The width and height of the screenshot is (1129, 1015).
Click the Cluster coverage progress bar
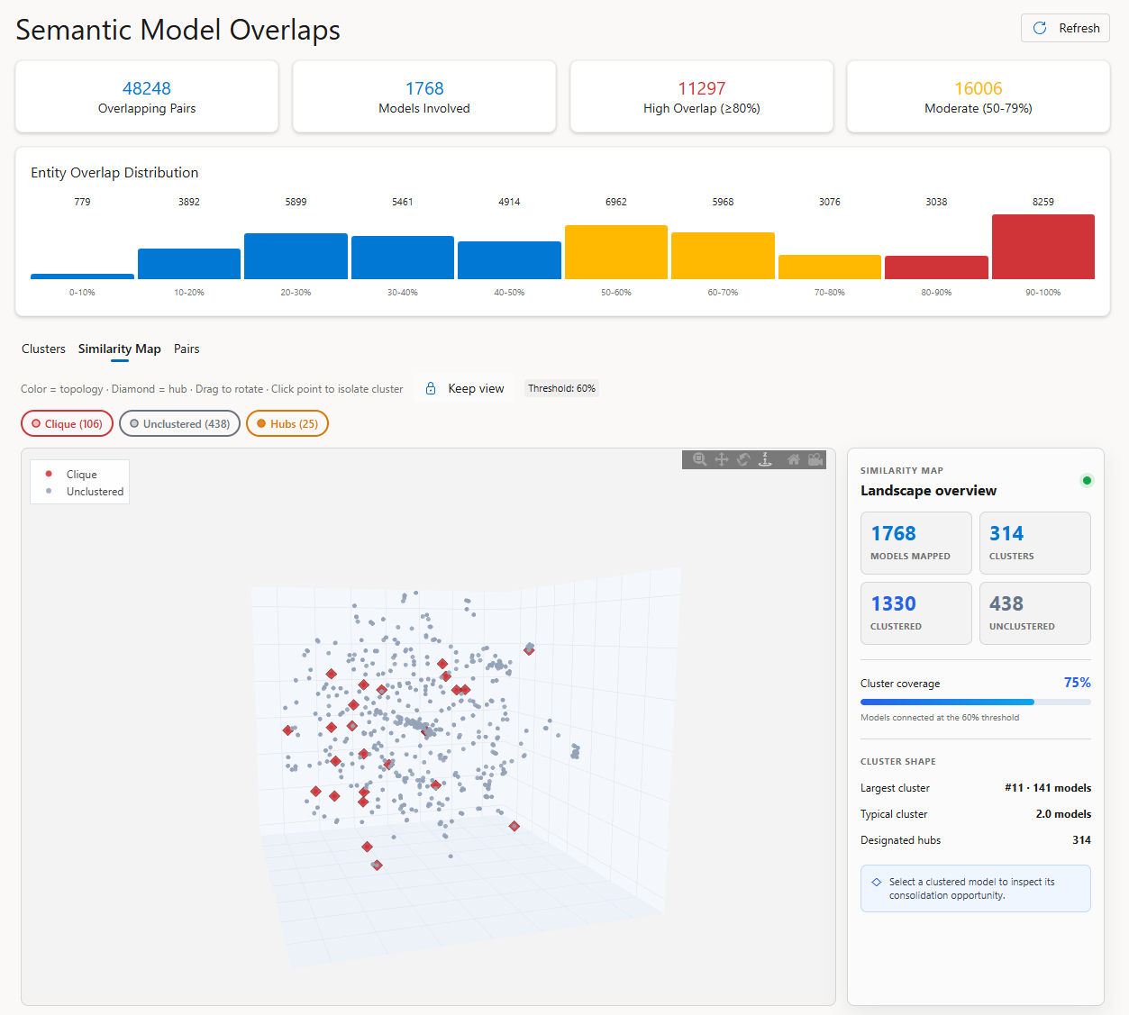(x=976, y=702)
